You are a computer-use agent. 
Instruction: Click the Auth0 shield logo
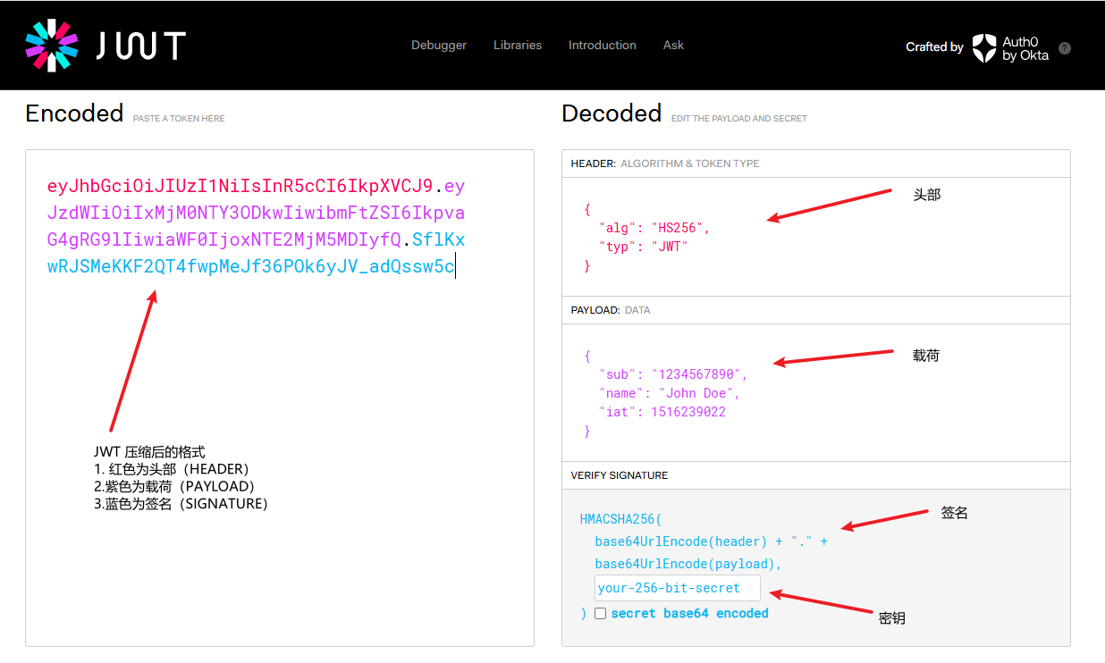point(984,47)
